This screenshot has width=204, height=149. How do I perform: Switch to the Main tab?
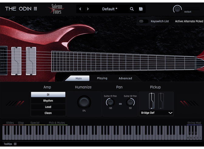coord(79,78)
